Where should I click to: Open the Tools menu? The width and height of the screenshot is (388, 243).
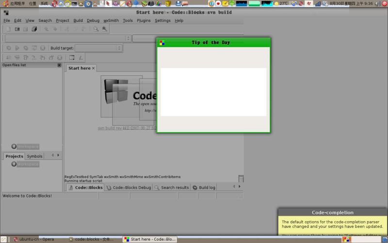[128, 20]
